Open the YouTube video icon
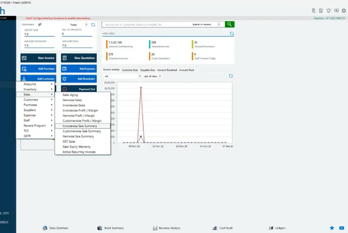 click(342, 228)
